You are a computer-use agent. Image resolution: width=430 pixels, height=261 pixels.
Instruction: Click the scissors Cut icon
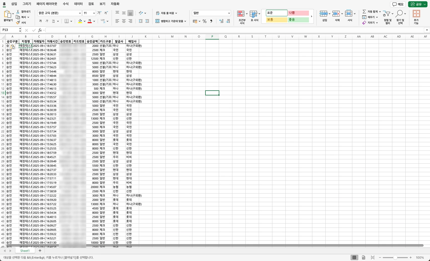18,12
